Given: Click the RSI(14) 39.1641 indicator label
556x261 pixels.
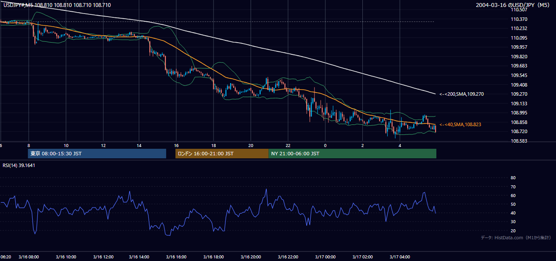Looking at the screenshot, I should point(19,165).
